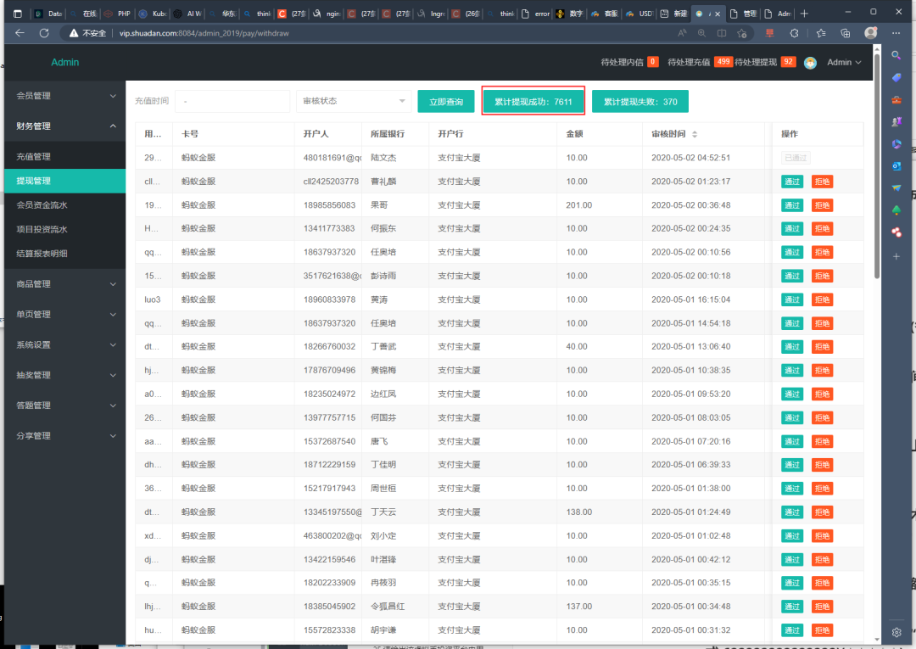Open Edge sidebar search icon
916x649 pixels.
pyautogui.click(x=896, y=55)
